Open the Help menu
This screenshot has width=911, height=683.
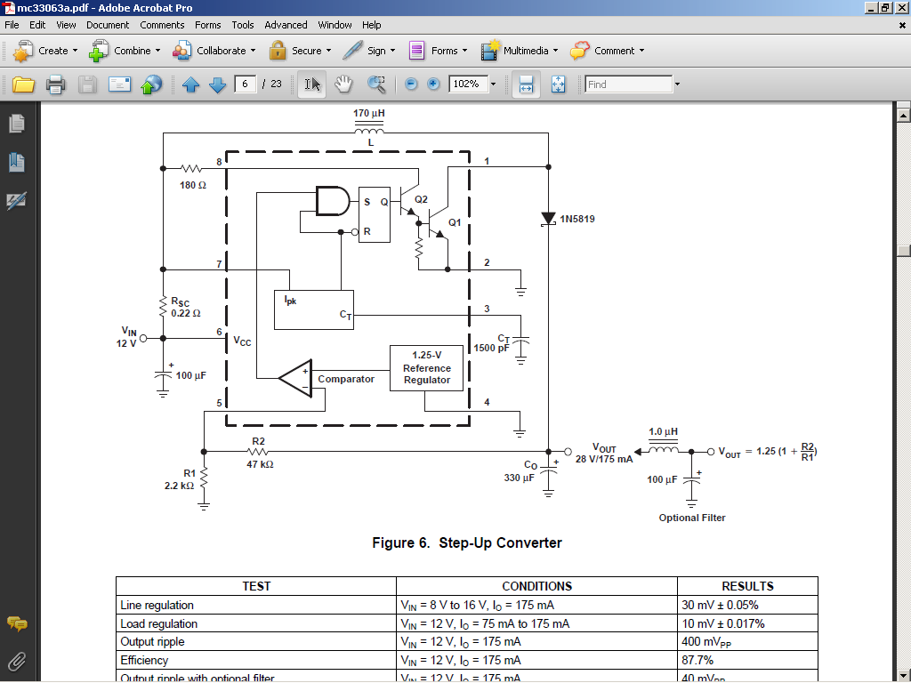371,25
